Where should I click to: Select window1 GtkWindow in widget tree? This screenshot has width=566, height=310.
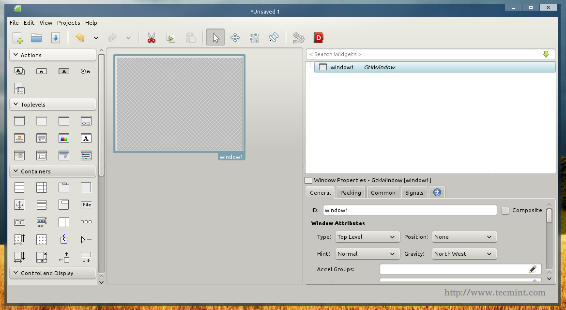coord(363,67)
